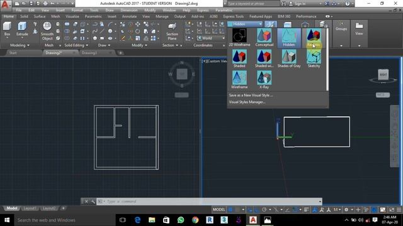This screenshot has width=403, height=226.
Task: Toggle polar tracking in status bar
Action: [264, 210]
